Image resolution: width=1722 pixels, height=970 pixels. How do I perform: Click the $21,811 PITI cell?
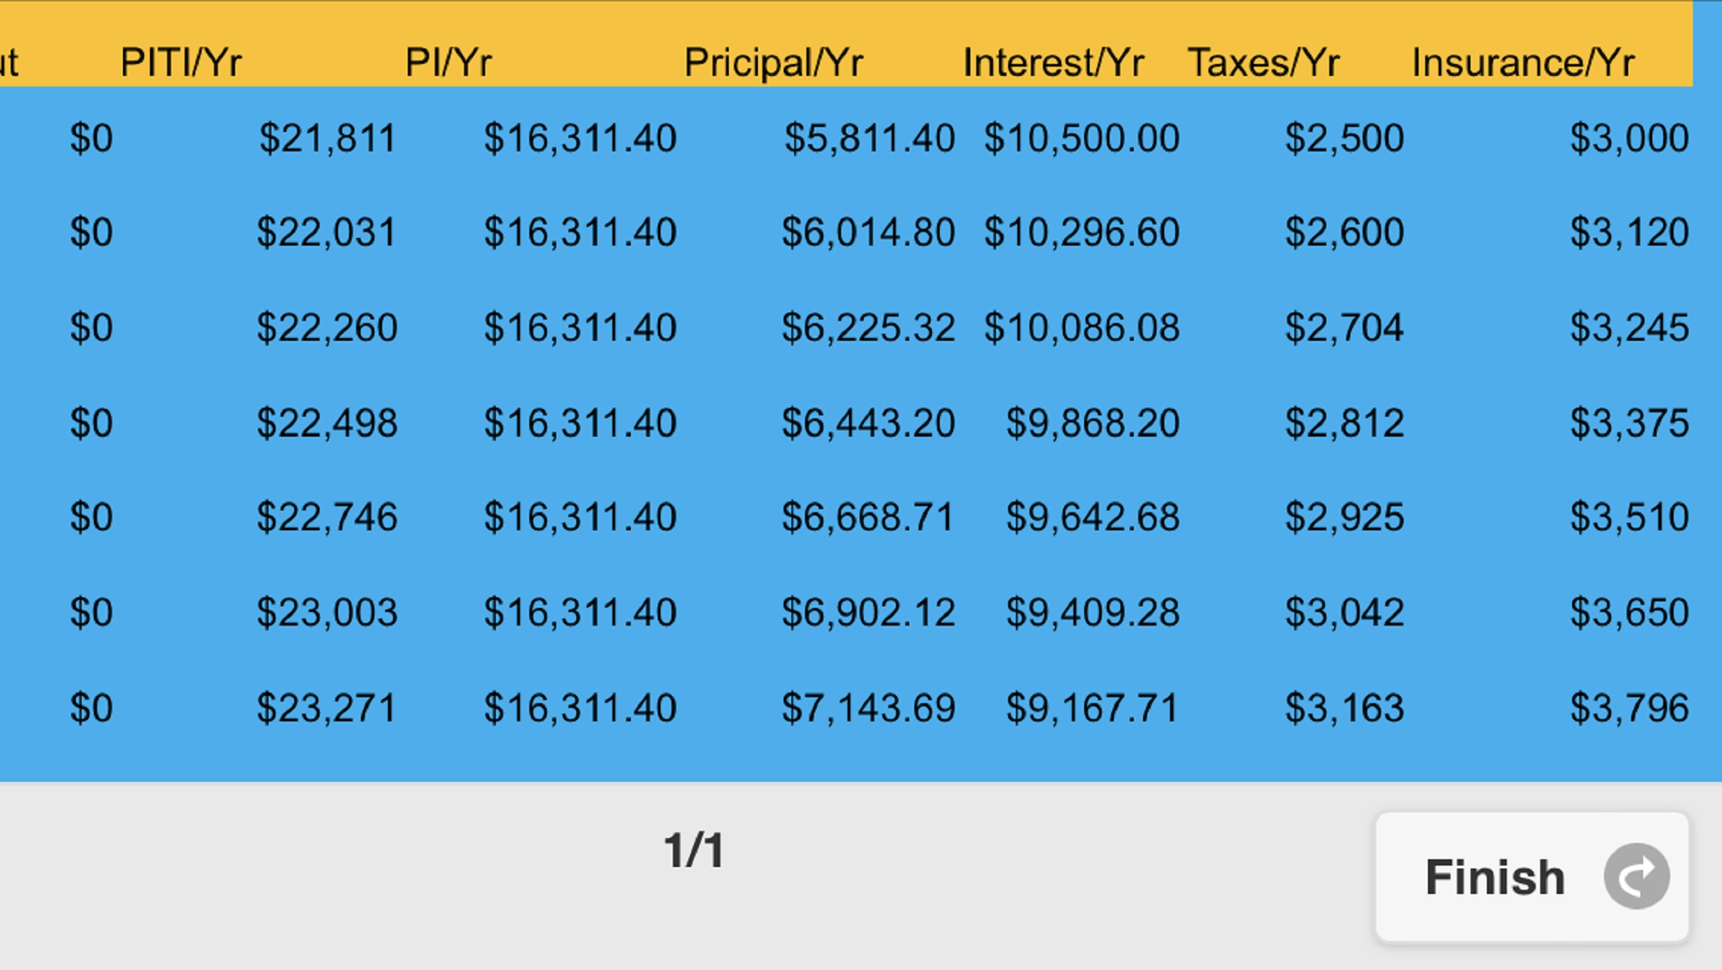pyautogui.click(x=327, y=138)
